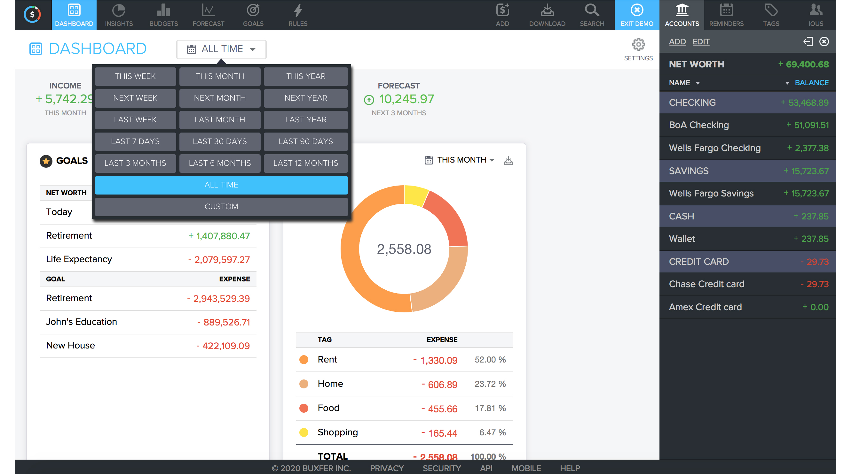Click the tan Home color dot
This screenshot has height=474, width=844.
click(x=304, y=384)
